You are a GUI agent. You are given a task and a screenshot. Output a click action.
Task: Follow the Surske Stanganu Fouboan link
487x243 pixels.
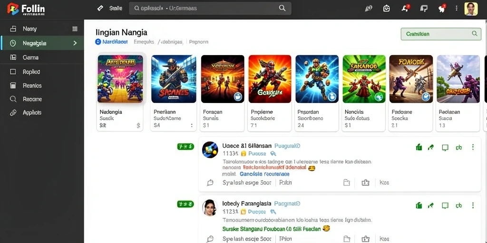tap(271, 229)
